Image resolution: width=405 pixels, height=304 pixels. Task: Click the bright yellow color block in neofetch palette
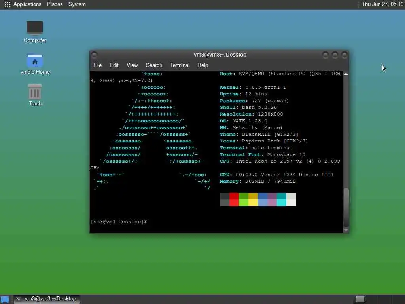click(253, 203)
